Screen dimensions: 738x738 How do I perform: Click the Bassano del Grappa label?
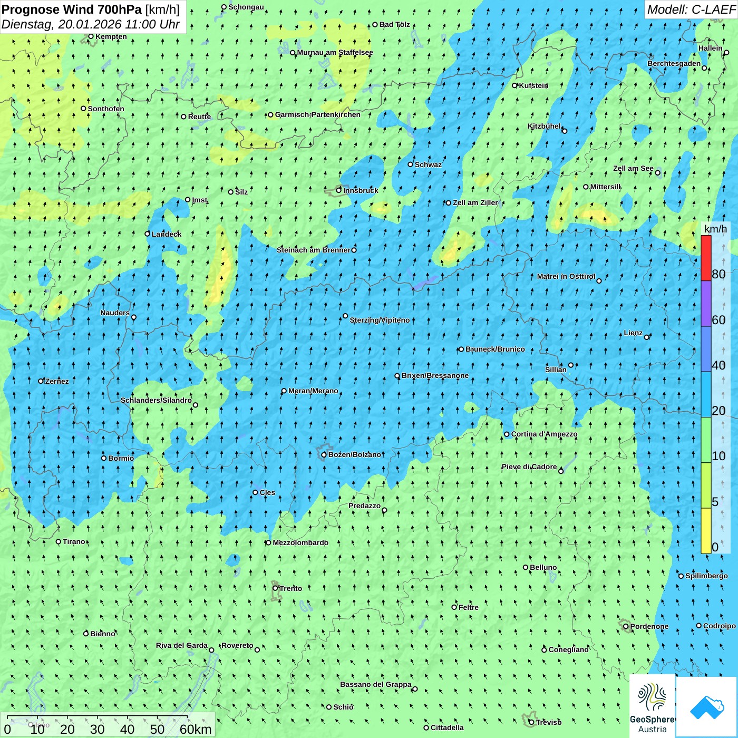point(375,684)
